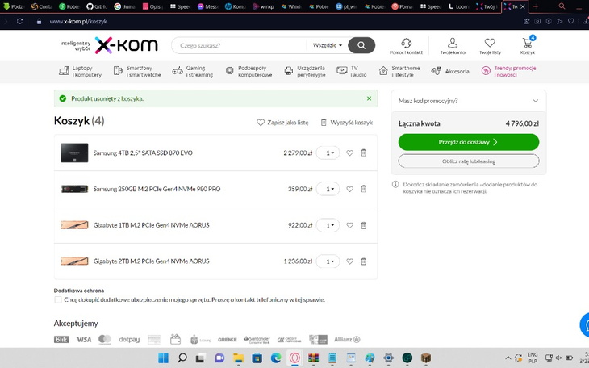This screenshot has height=368, width=589.
Task: Expand Masz kod promocyjny section
Action: click(x=469, y=101)
